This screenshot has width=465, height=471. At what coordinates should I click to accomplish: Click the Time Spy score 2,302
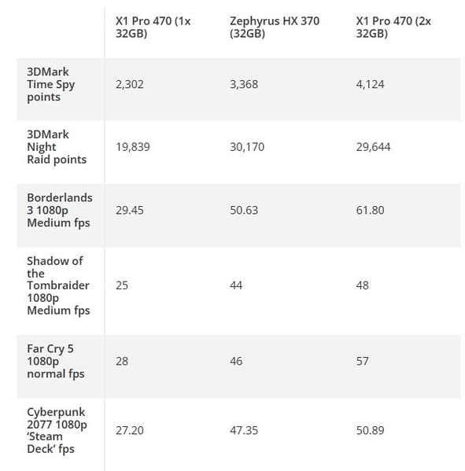pyautogui.click(x=130, y=84)
